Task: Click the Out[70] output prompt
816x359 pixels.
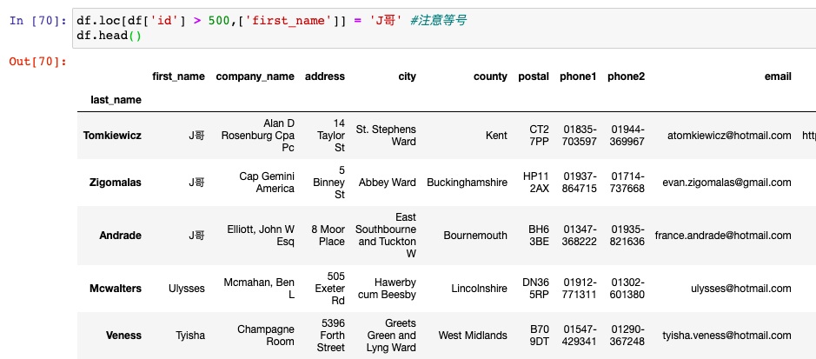Action: point(37,61)
